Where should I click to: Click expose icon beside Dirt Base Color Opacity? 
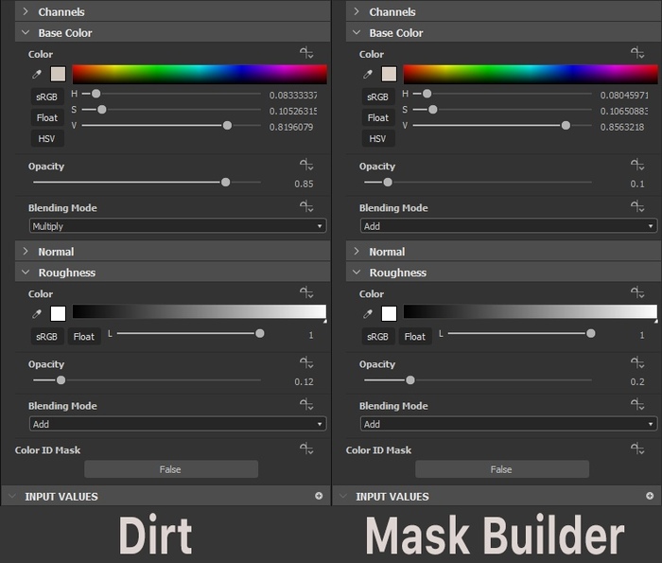click(306, 166)
